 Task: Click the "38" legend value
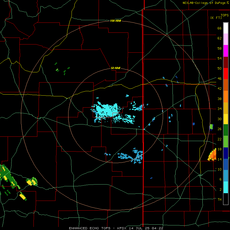click(220, 99)
